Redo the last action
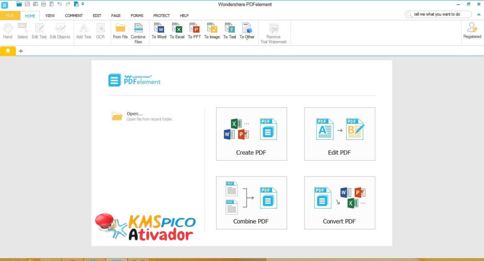 [68, 4]
